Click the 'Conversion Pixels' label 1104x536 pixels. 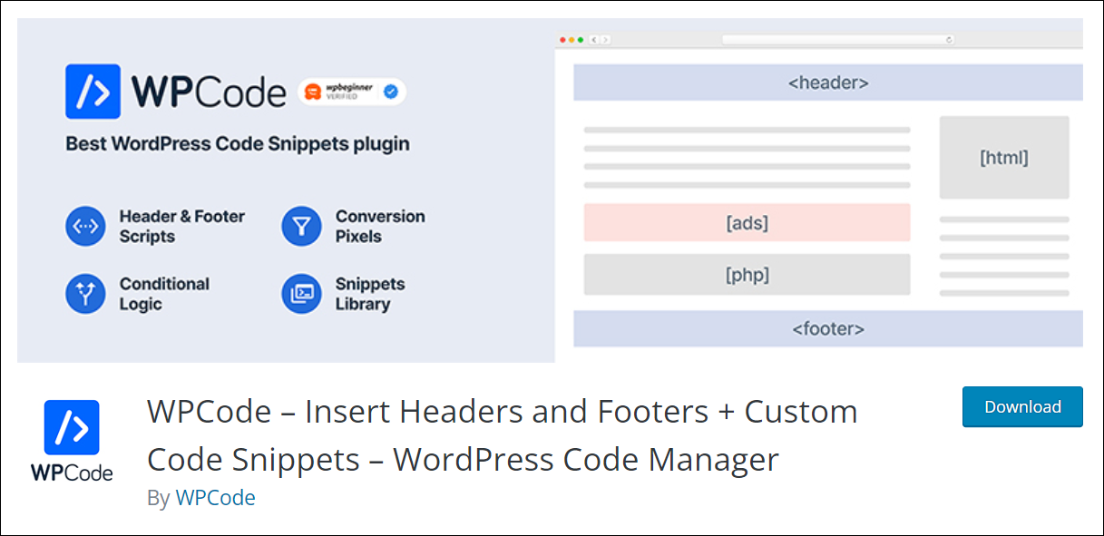click(380, 226)
